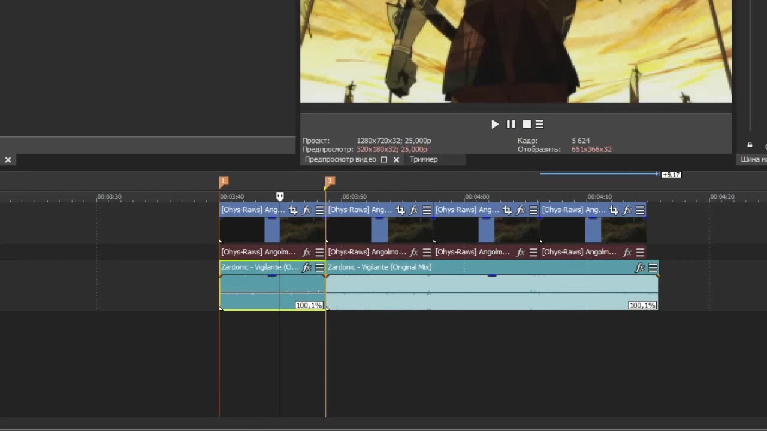The width and height of the screenshot is (767, 431).
Task: Open the menu icon beside the Stop button
Action: coord(539,124)
